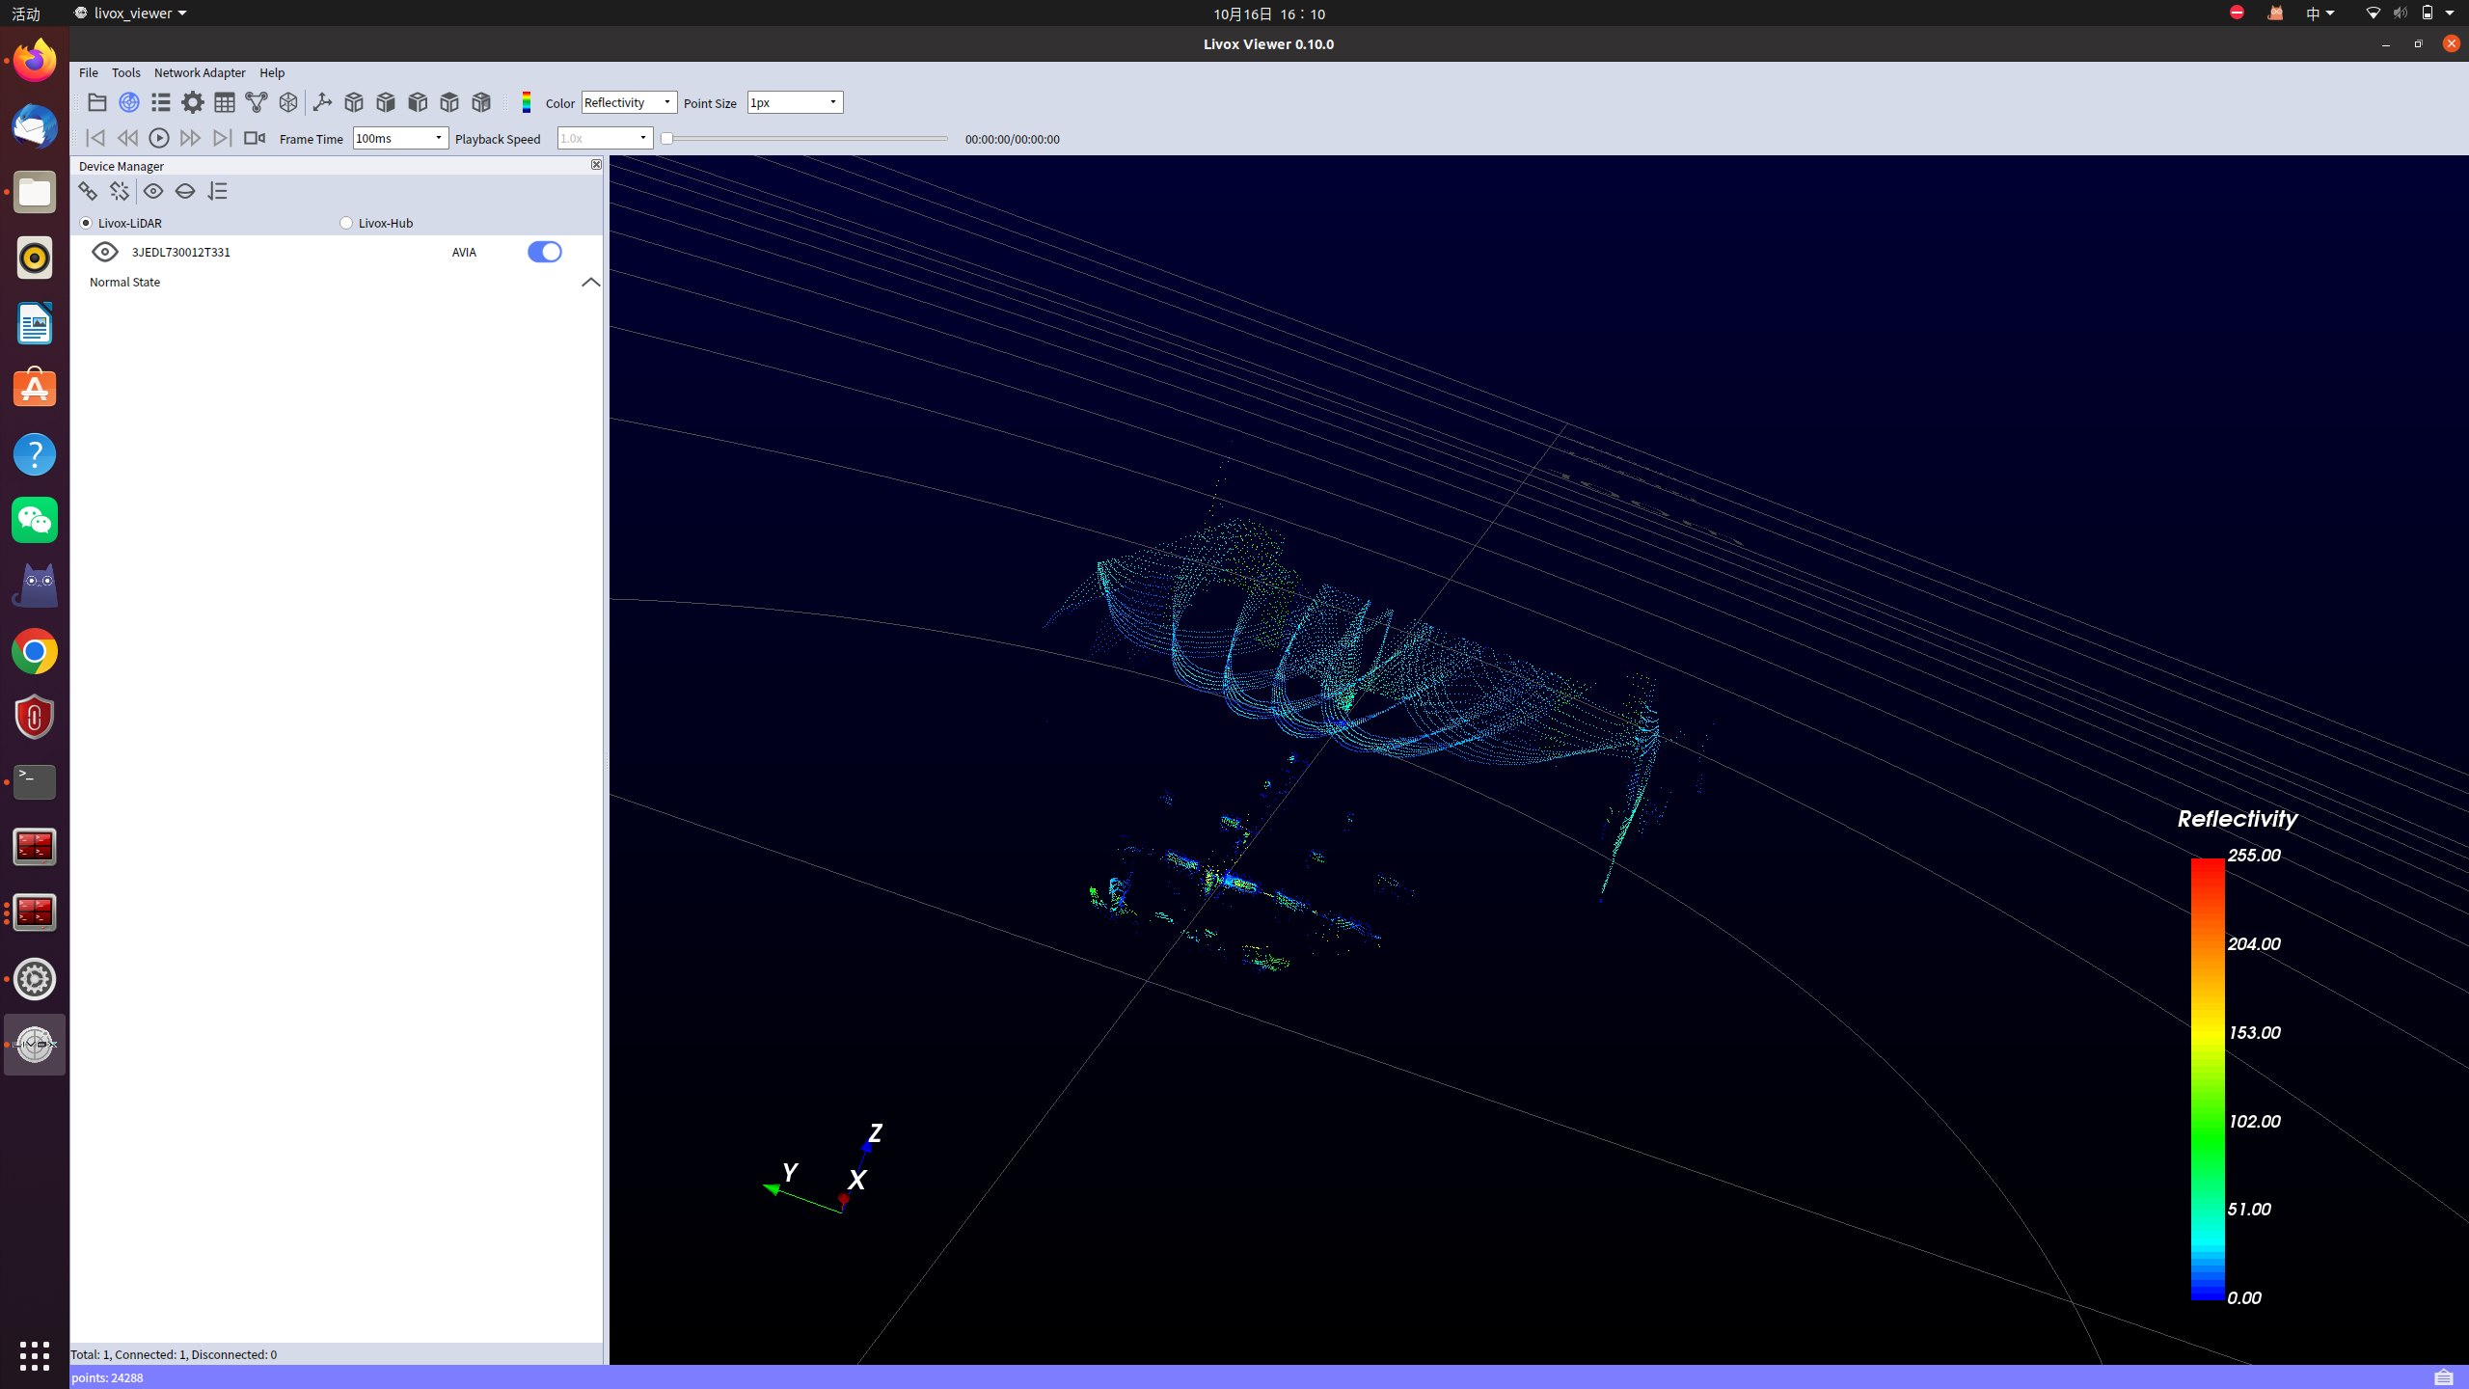Click the rainbow color legend icon
This screenshot has width=2469, height=1389.
527,102
